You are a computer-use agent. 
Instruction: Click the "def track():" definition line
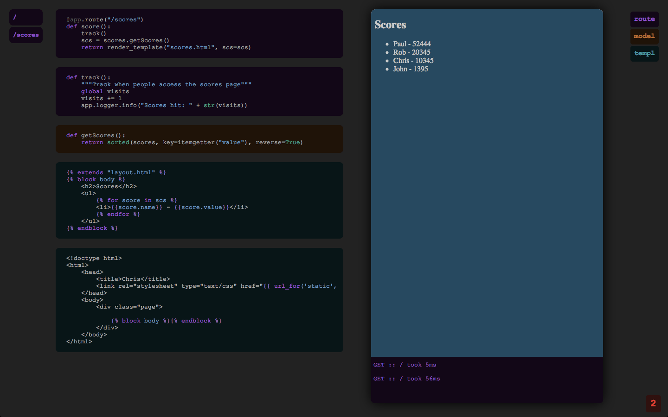click(x=88, y=77)
